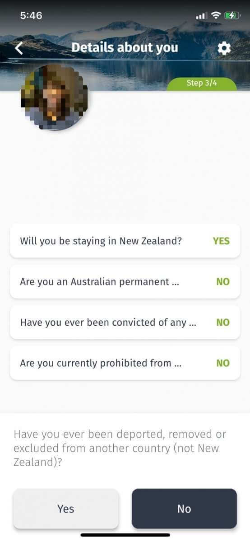Tap the cellular signal bars icon

click(x=201, y=16)
